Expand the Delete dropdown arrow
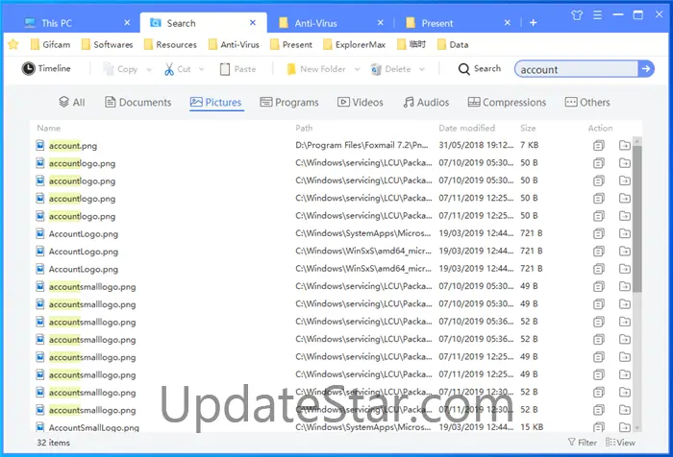This screenshot has width=673, height=457. pyautogui.click(x=422, y=69)
